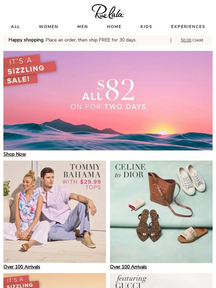
Task: Click Over 100 Arrivals under Tommy Bahama
Action: [22, 267]
